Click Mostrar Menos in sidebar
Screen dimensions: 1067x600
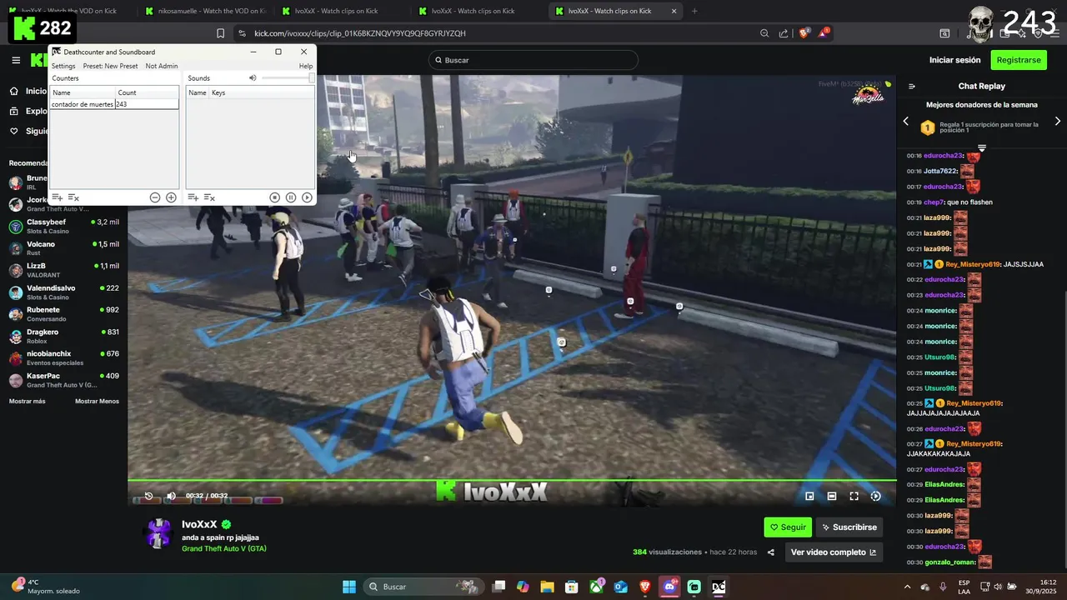(97, 401)
